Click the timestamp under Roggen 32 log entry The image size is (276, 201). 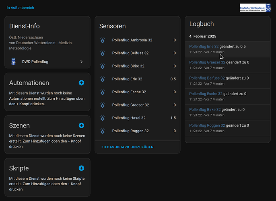(x=207, y=131)
